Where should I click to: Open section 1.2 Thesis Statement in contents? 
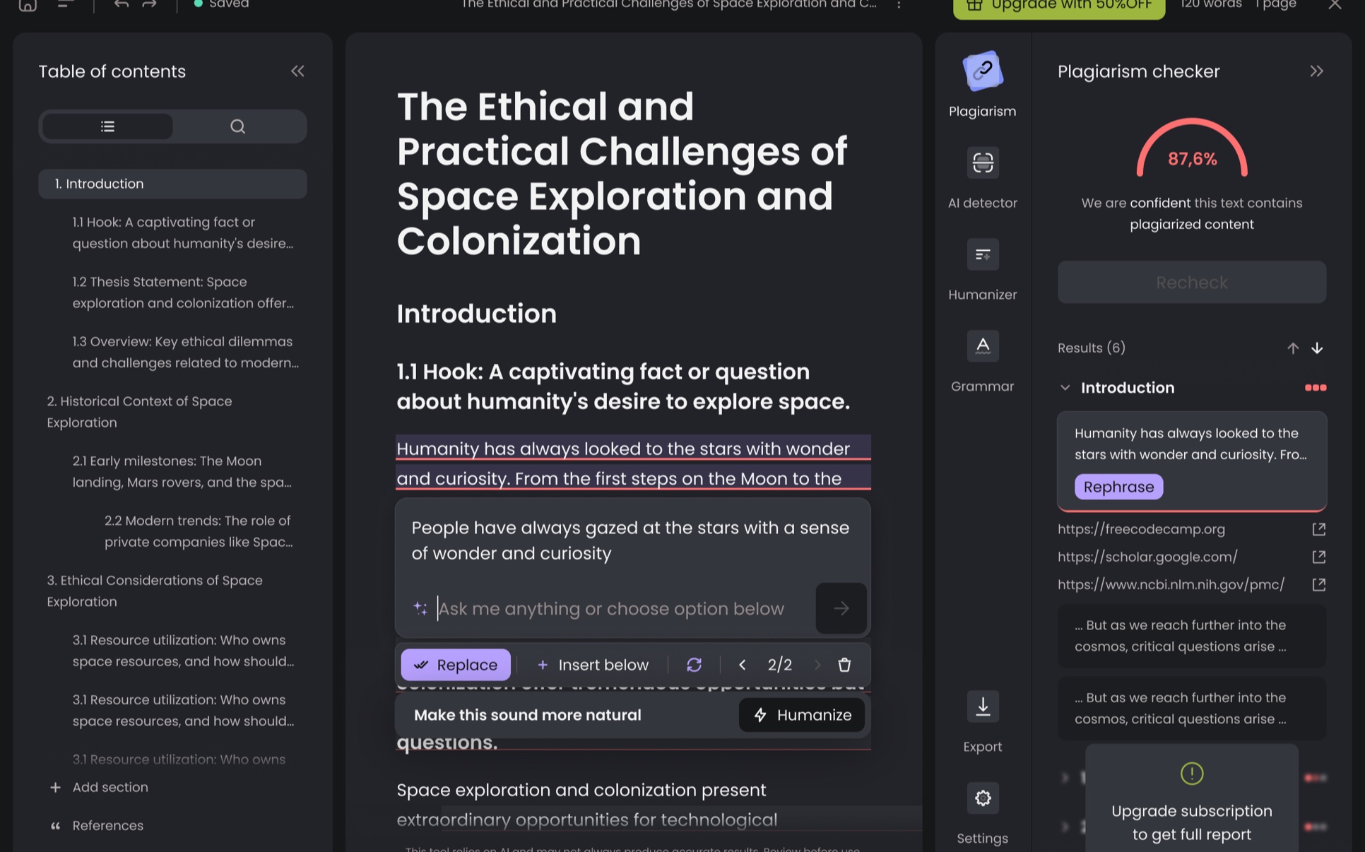coord(183,292)
